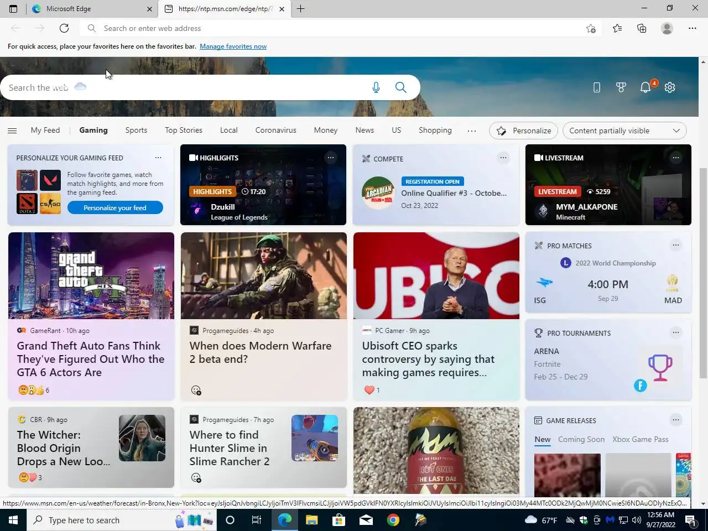The width and height of the screenshot is (708, 531).
Task: Click the magnifier search icon in web search box
Action: point(401,87)
